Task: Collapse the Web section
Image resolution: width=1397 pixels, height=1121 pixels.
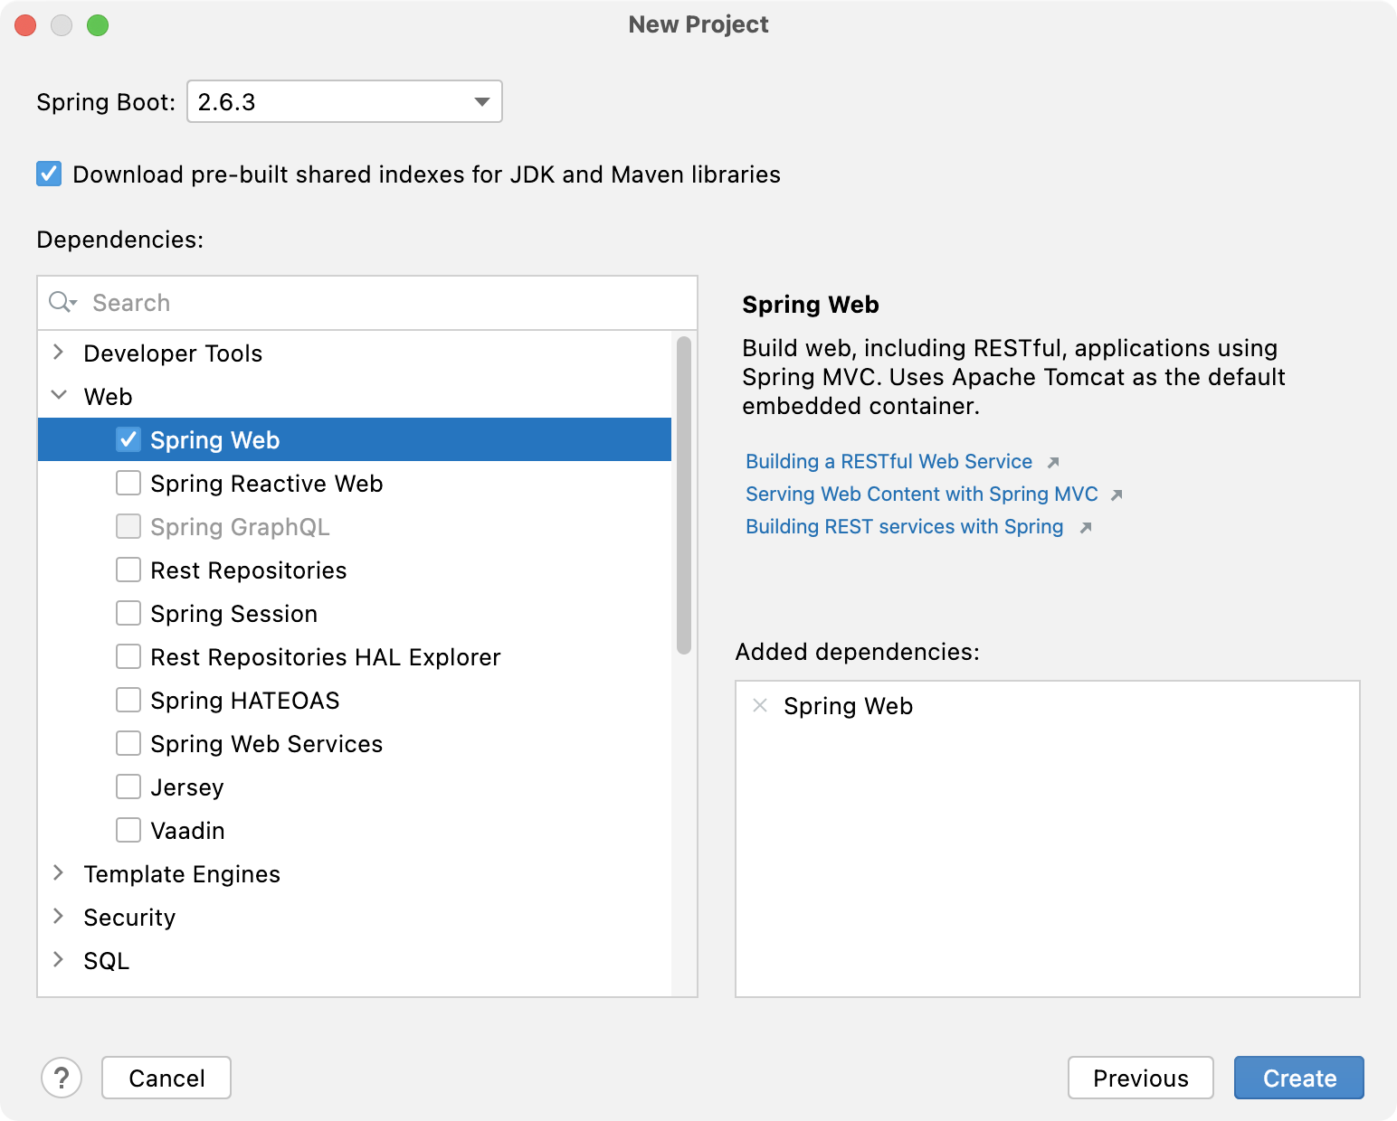Action: point(59,395)
